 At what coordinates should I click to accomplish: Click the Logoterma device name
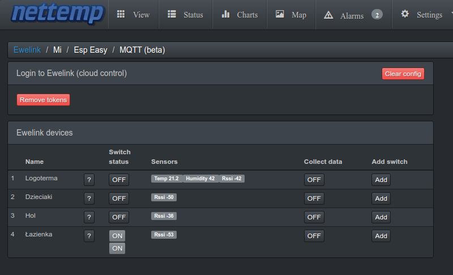tap(41, 178)
